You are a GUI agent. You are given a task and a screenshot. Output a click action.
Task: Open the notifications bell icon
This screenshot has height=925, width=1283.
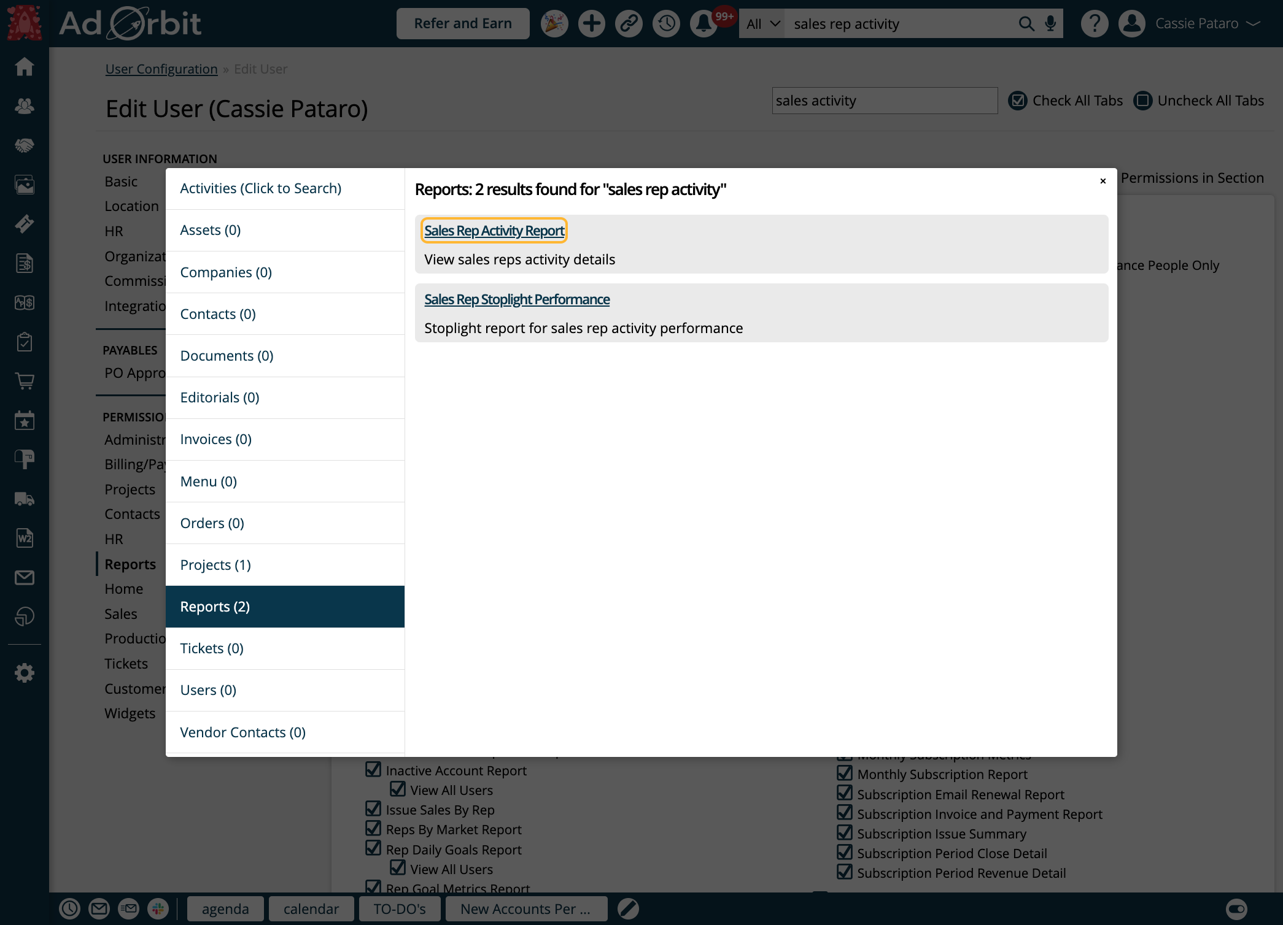(703, 24)
